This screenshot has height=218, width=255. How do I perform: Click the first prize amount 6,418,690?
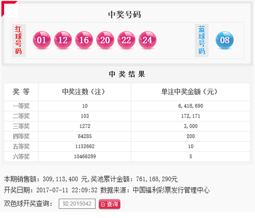[191, 106]
